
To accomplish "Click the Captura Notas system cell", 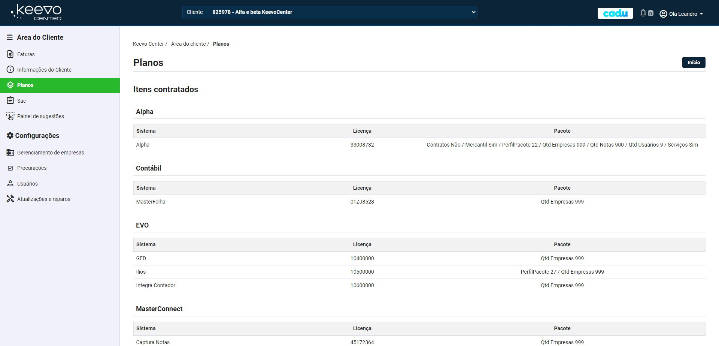I will tap(153, 342).
